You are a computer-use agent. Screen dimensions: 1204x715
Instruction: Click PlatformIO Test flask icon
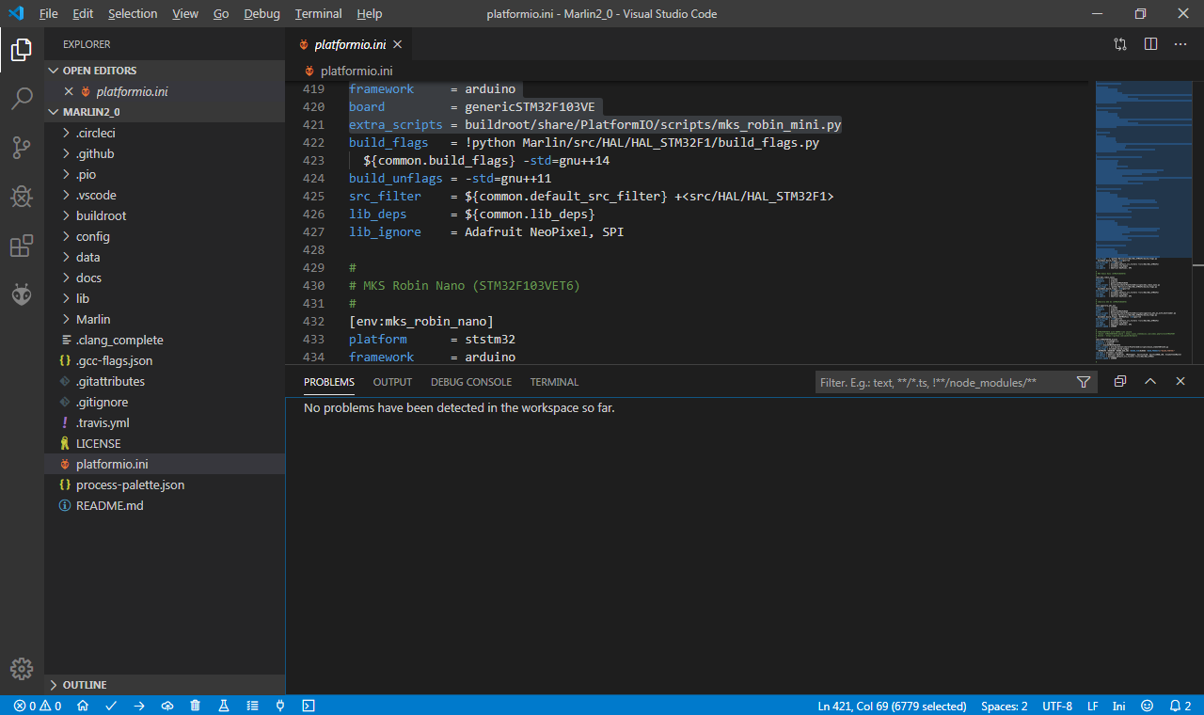point(224,706)
